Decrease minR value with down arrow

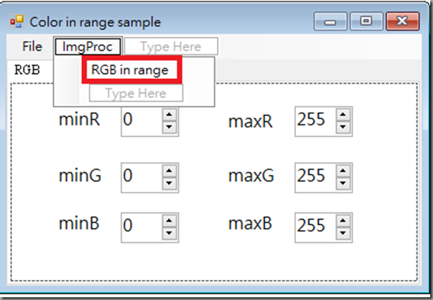169,128
